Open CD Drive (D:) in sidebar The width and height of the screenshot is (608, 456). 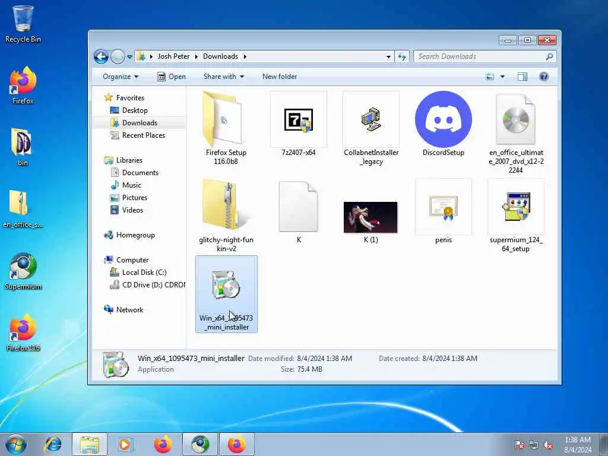coord(153,284)
